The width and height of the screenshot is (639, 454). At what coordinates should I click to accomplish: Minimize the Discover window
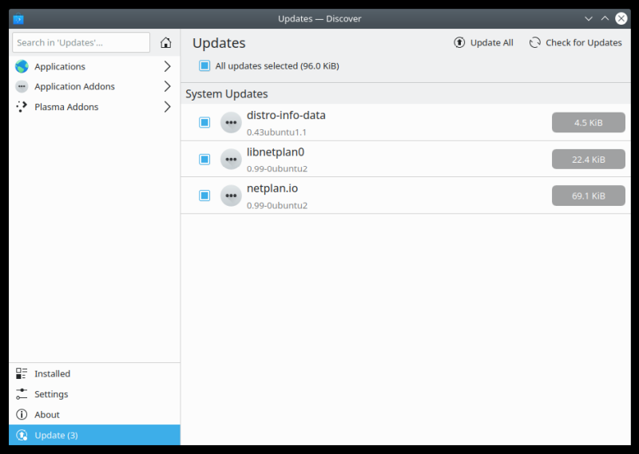(x=589, y=18)
